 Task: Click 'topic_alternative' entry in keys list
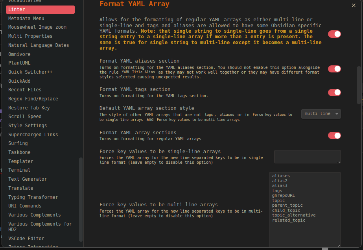tap(293, 215)
